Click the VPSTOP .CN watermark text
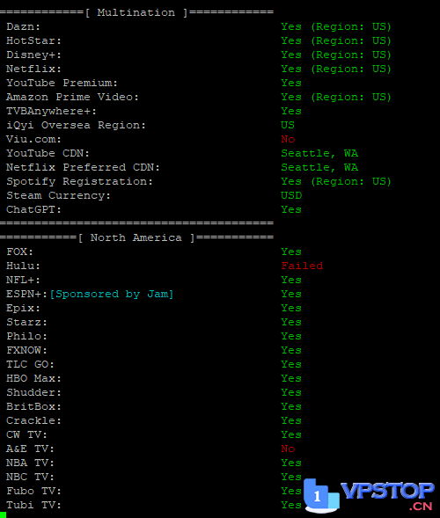Image resolution: width=440 pixels, height=518 pixels. click(387, 496)
